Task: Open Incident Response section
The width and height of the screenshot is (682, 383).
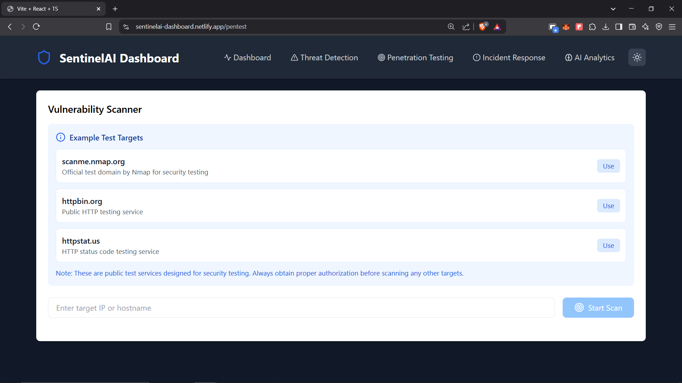Action: click(509, 57)
